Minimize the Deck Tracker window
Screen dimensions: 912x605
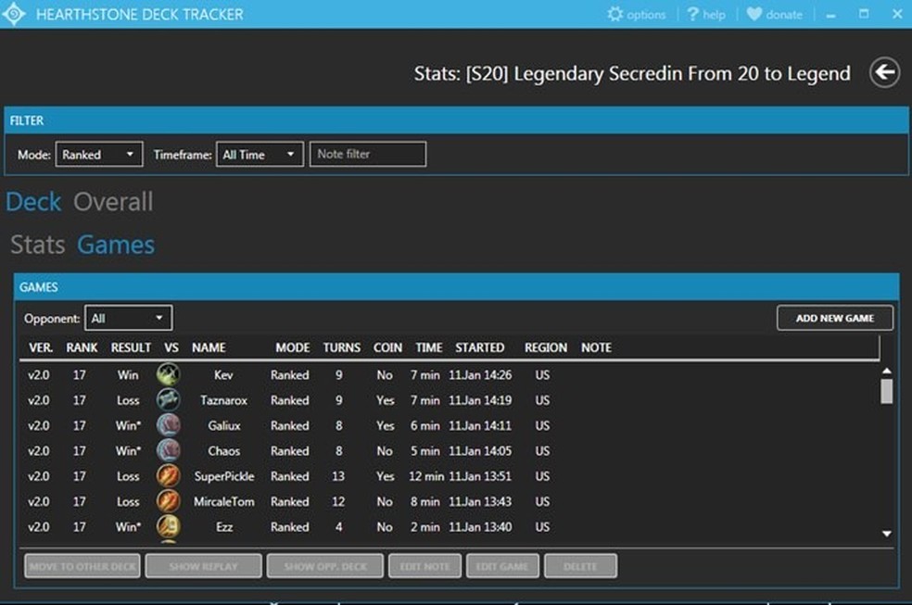[831, 15]
